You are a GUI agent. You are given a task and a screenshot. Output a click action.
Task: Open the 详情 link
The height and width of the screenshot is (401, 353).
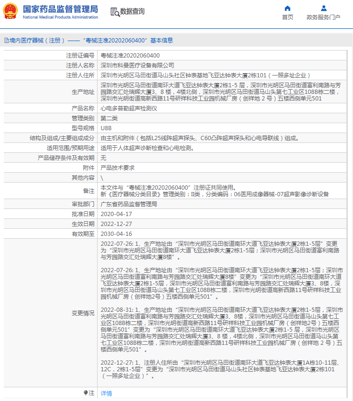tap(106, 393)
